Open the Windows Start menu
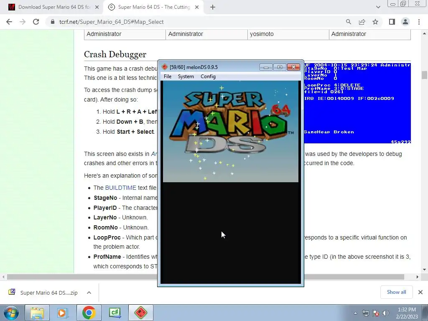Image resolution: width=428 pixels, height=321 pixels. pos(11,313)
